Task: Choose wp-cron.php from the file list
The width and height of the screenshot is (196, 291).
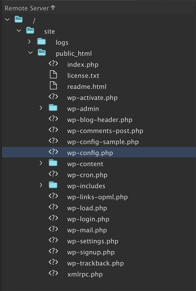Action: click(87, 175)
